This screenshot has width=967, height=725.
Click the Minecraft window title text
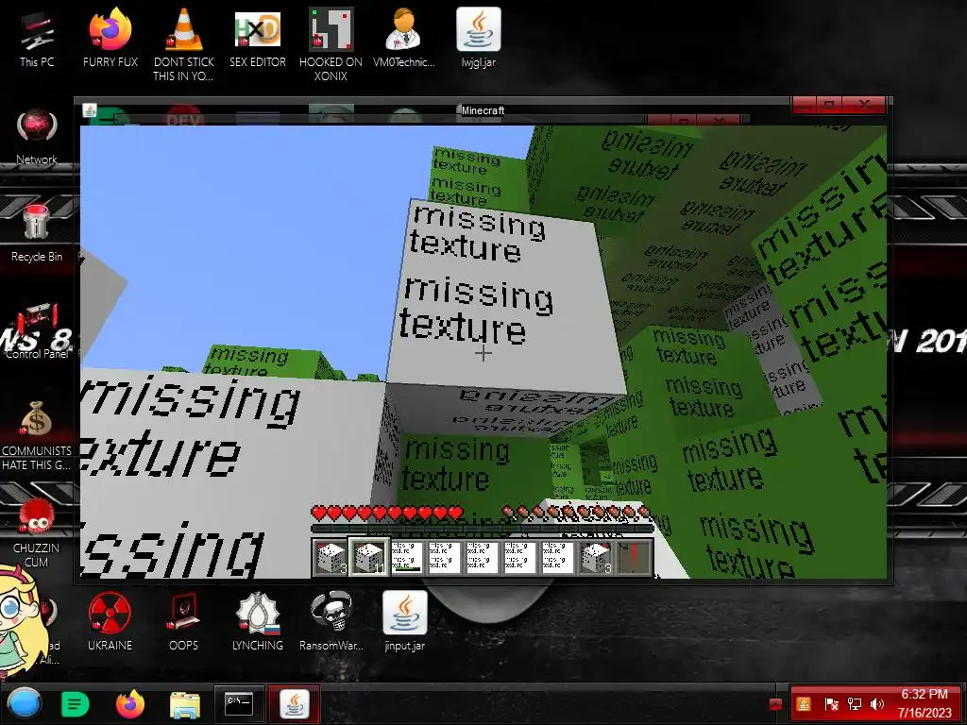point(483,110)
